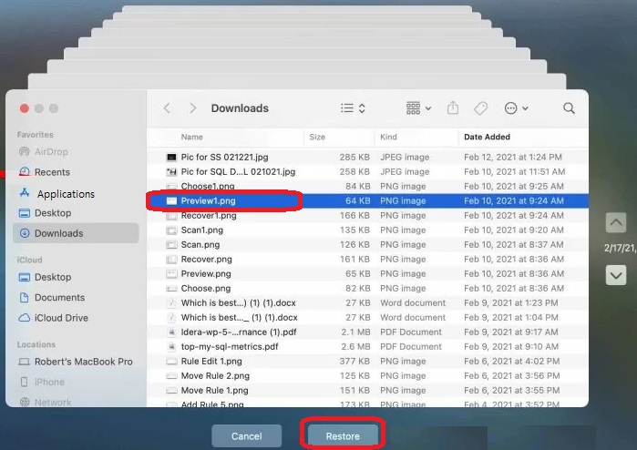Go to later backup with down arrow
The width and height of the screenshot is (637, 450).
(616, 273)
